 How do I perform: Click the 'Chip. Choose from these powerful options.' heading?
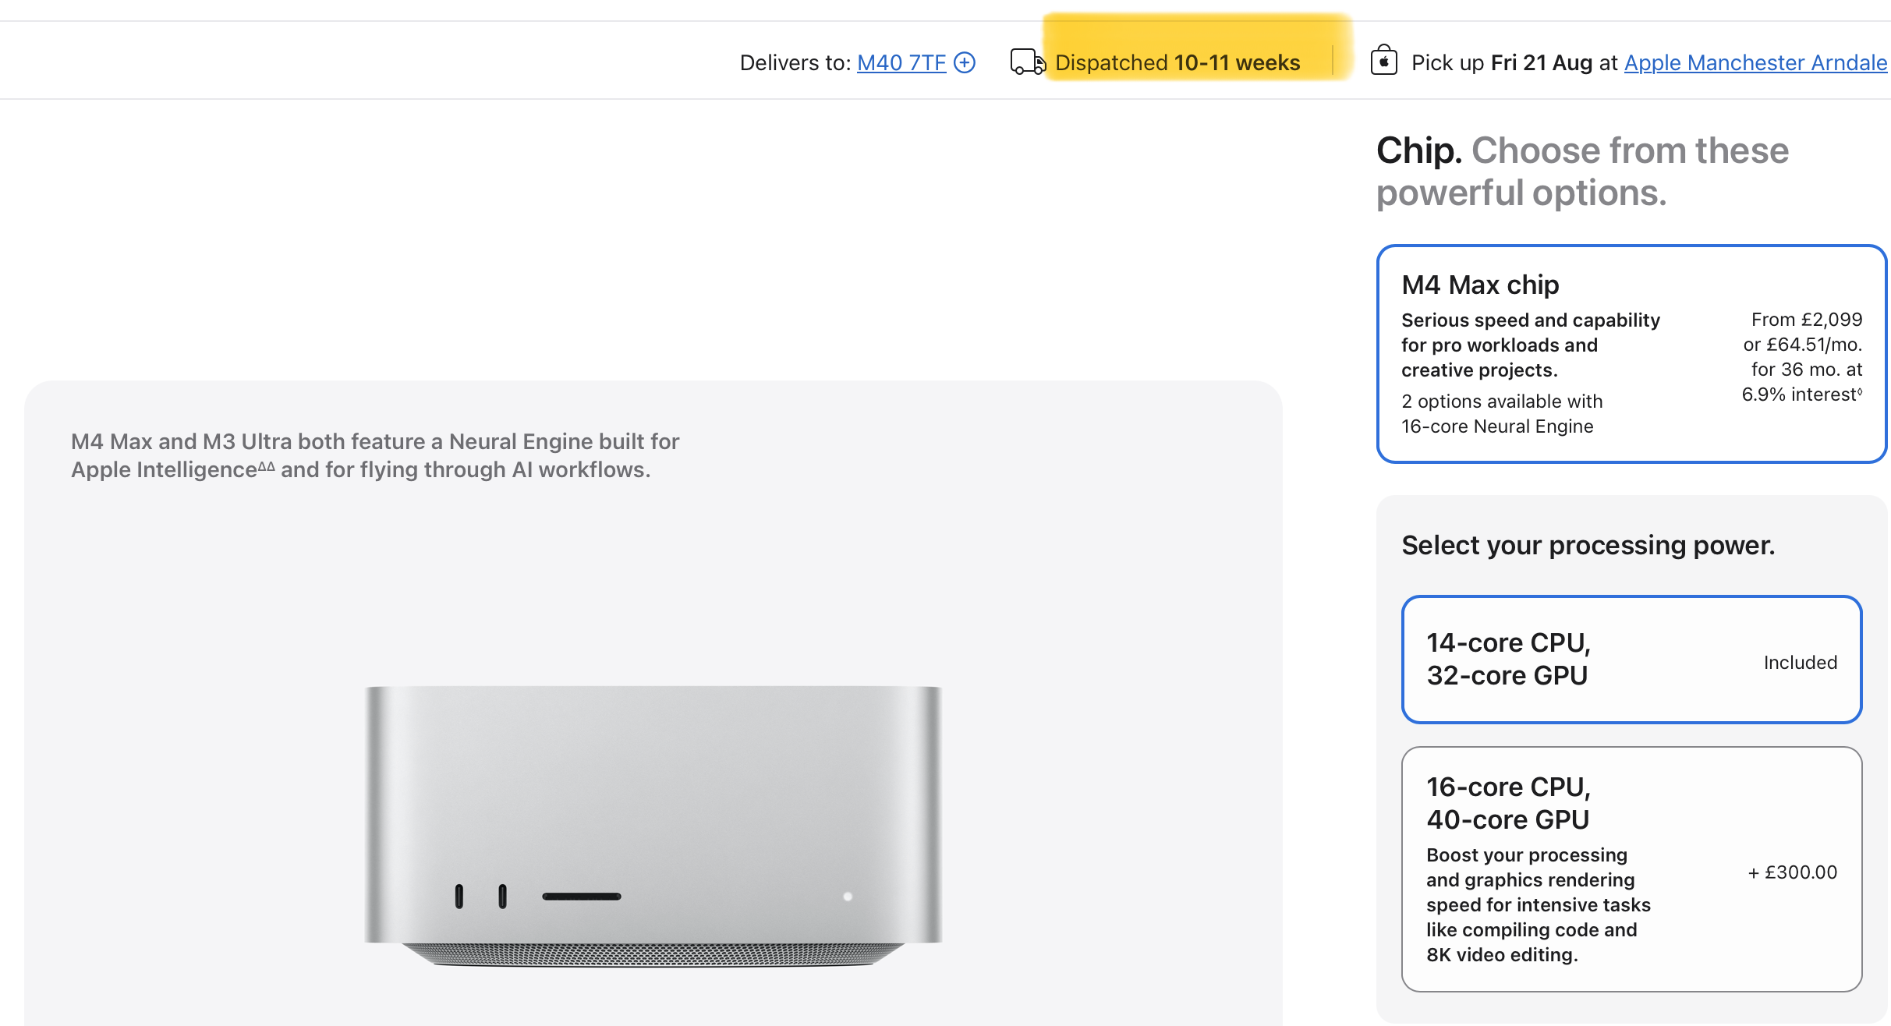[x=1583, y=172]
